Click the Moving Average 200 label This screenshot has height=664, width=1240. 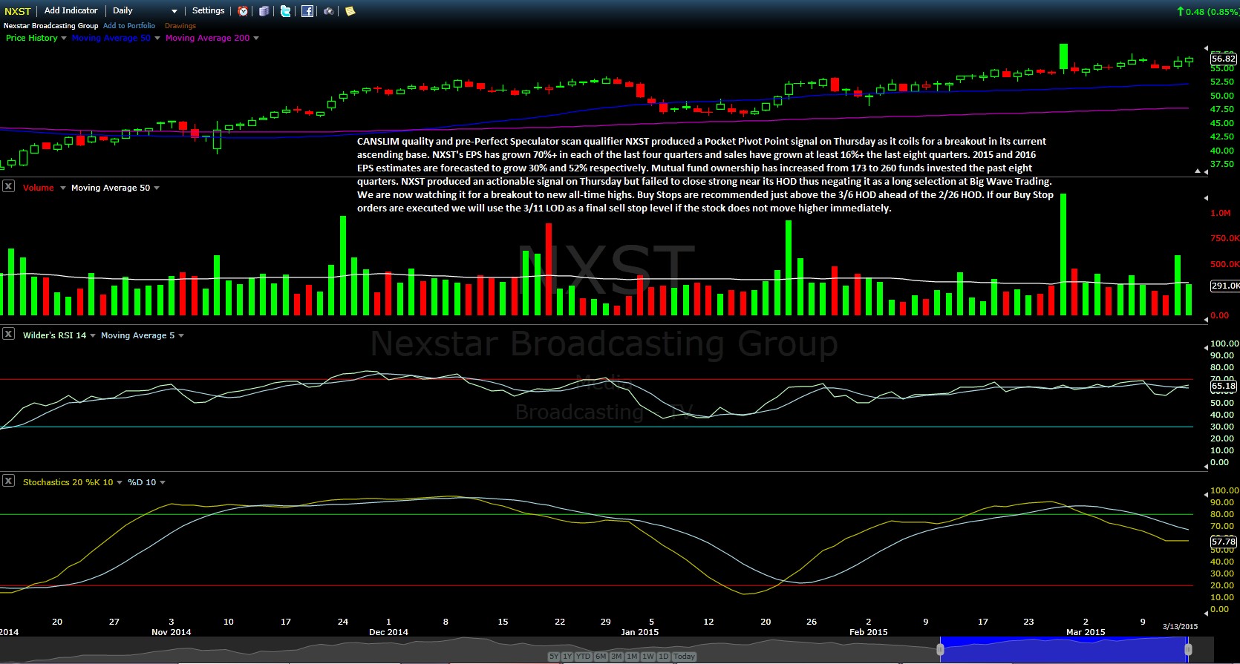tap(208, 38)
